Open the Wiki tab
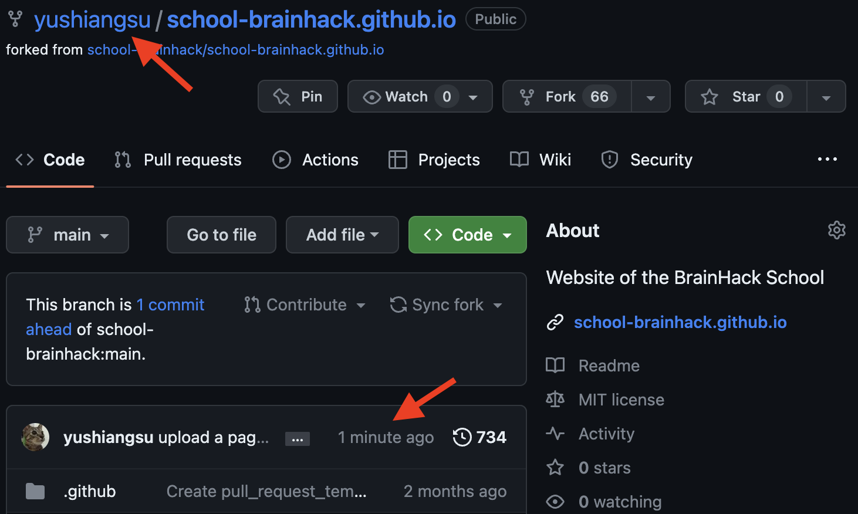This screenshot has width=858, height=514. pos(541,160)
